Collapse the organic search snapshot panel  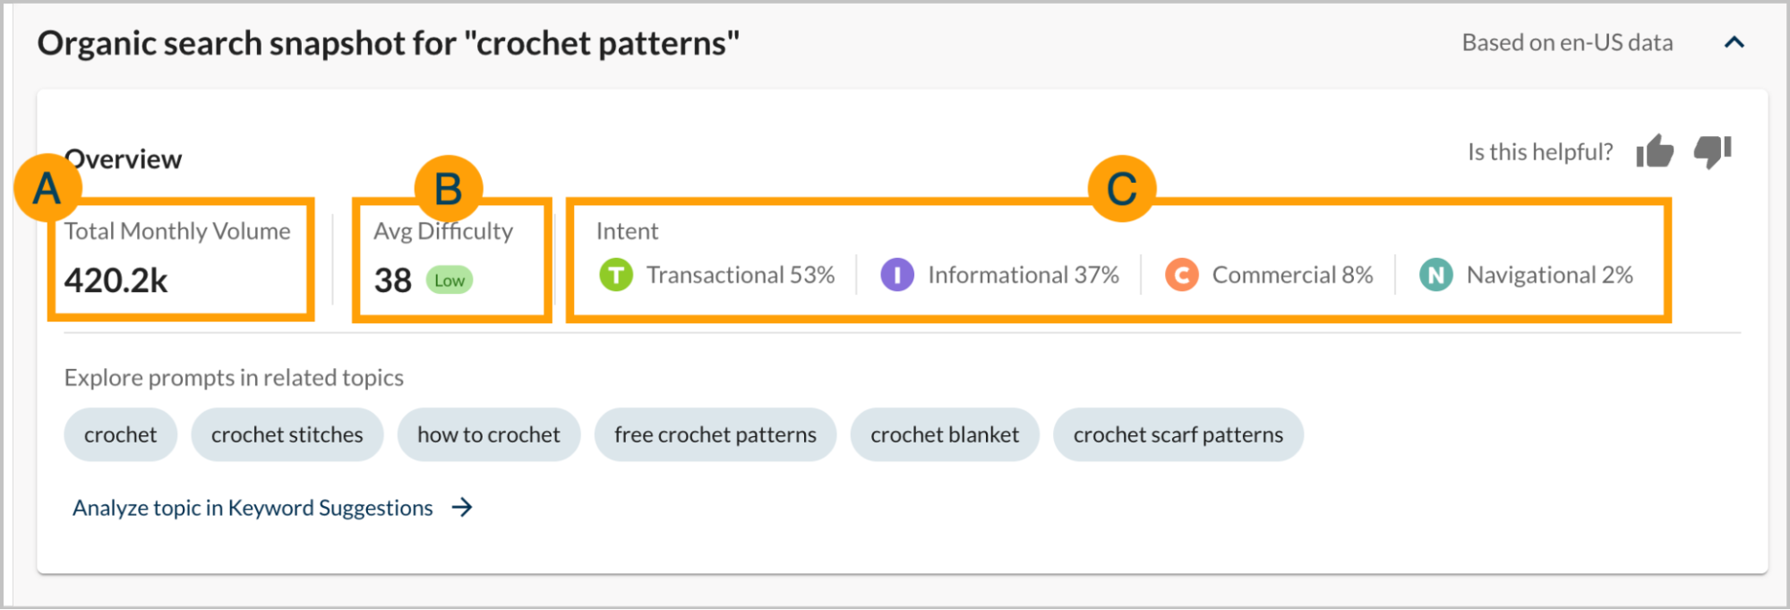1734,42
